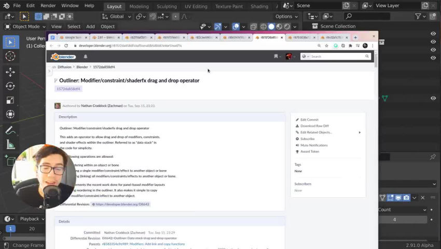Viewport: 441px width, 249px height.
Task: Open the pivot point dropdown
Action: pyautogui.click(x=141, y=17)
